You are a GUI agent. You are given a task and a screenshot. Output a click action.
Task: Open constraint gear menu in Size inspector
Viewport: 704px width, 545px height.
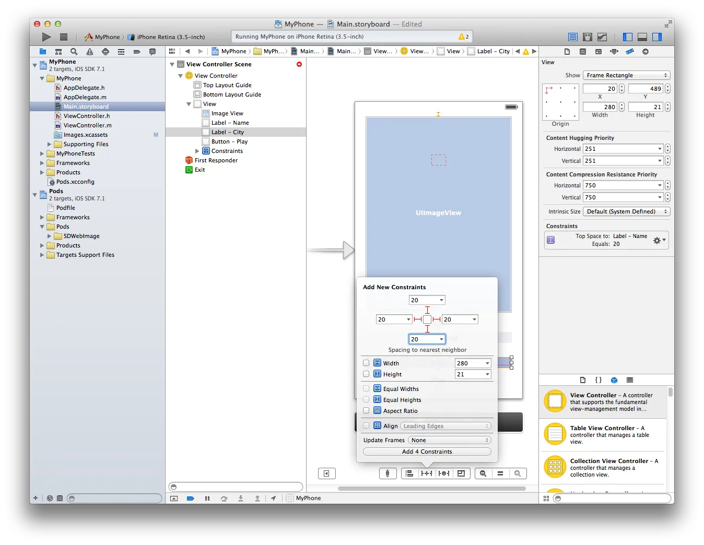(x=659, y=240)
